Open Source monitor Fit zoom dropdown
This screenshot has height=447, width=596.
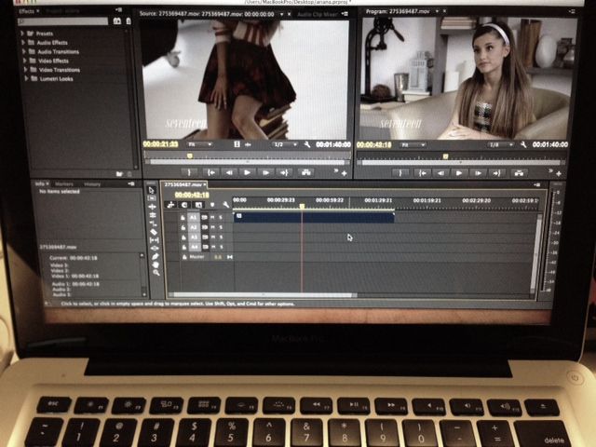pyautogui.click(x=199, y=144)
